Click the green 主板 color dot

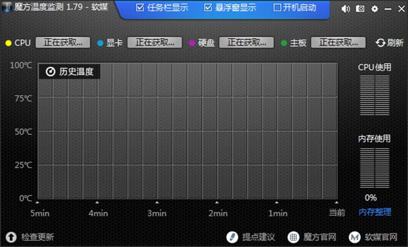(284, 43)
